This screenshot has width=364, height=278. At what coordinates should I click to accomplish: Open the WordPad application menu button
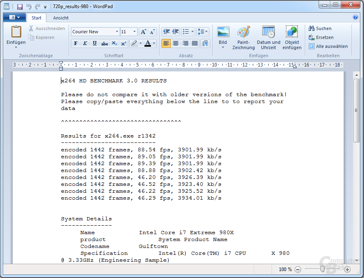(x=14, y=17)
